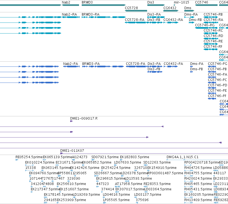This screenshot has width=228, height=204.
Task: Open the Dms-PB protein feature
Action: [x=192, y=72]
